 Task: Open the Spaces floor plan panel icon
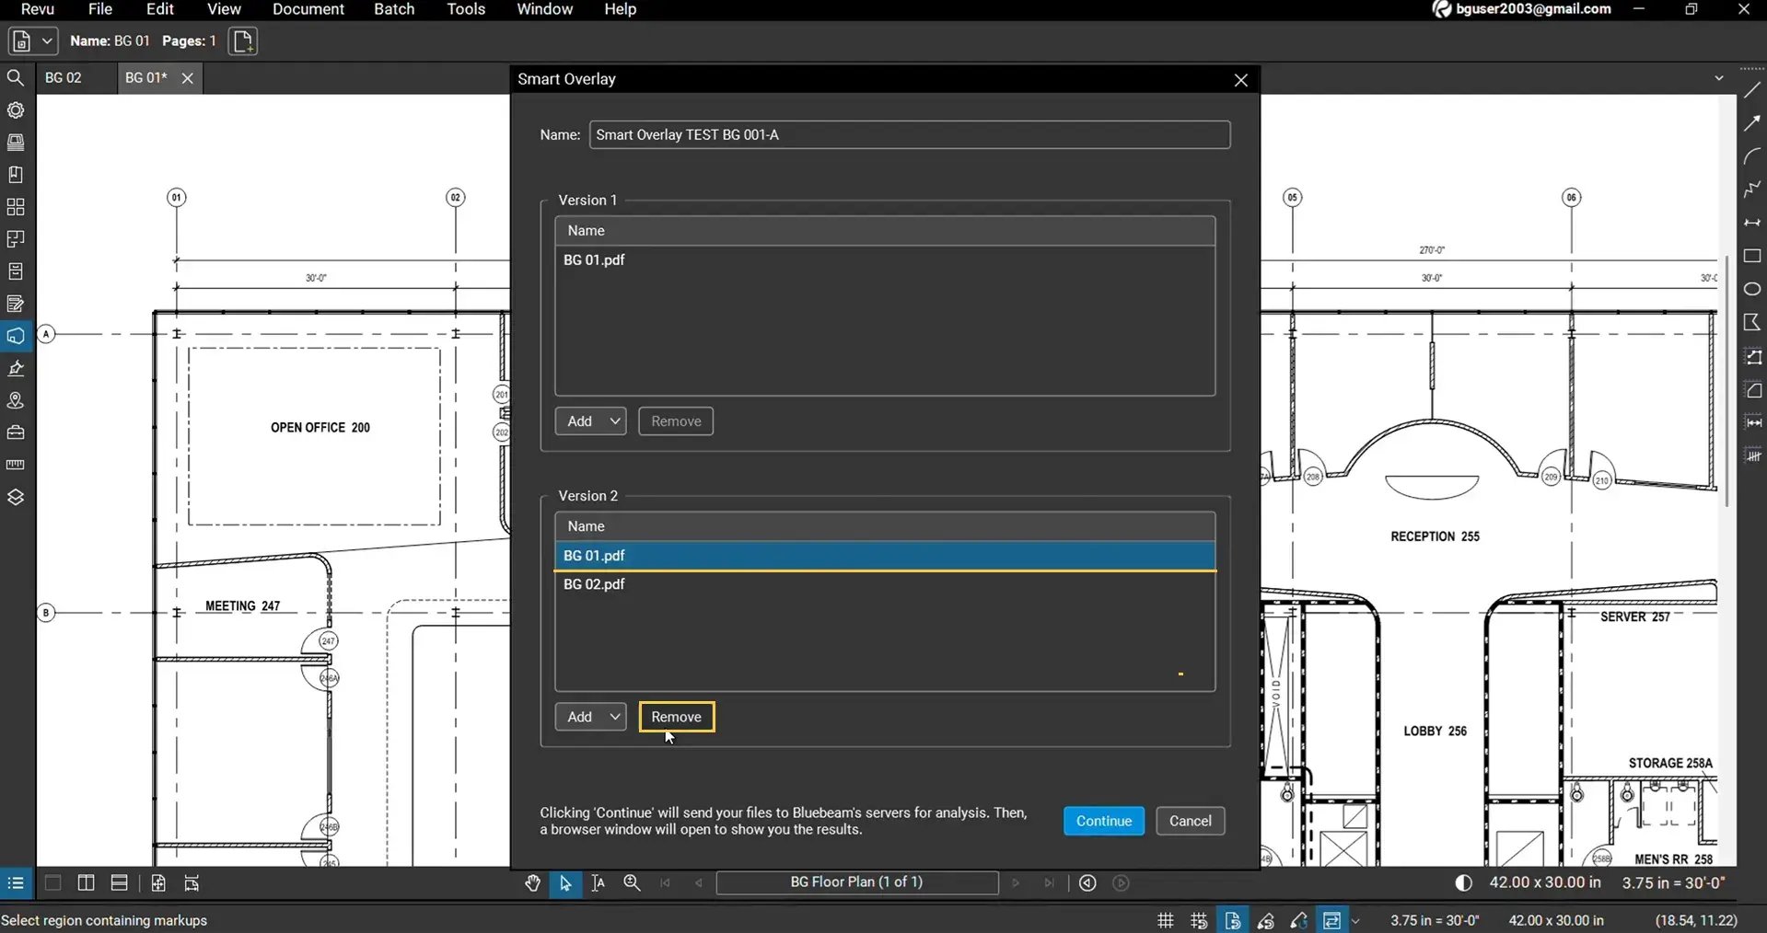16,239
